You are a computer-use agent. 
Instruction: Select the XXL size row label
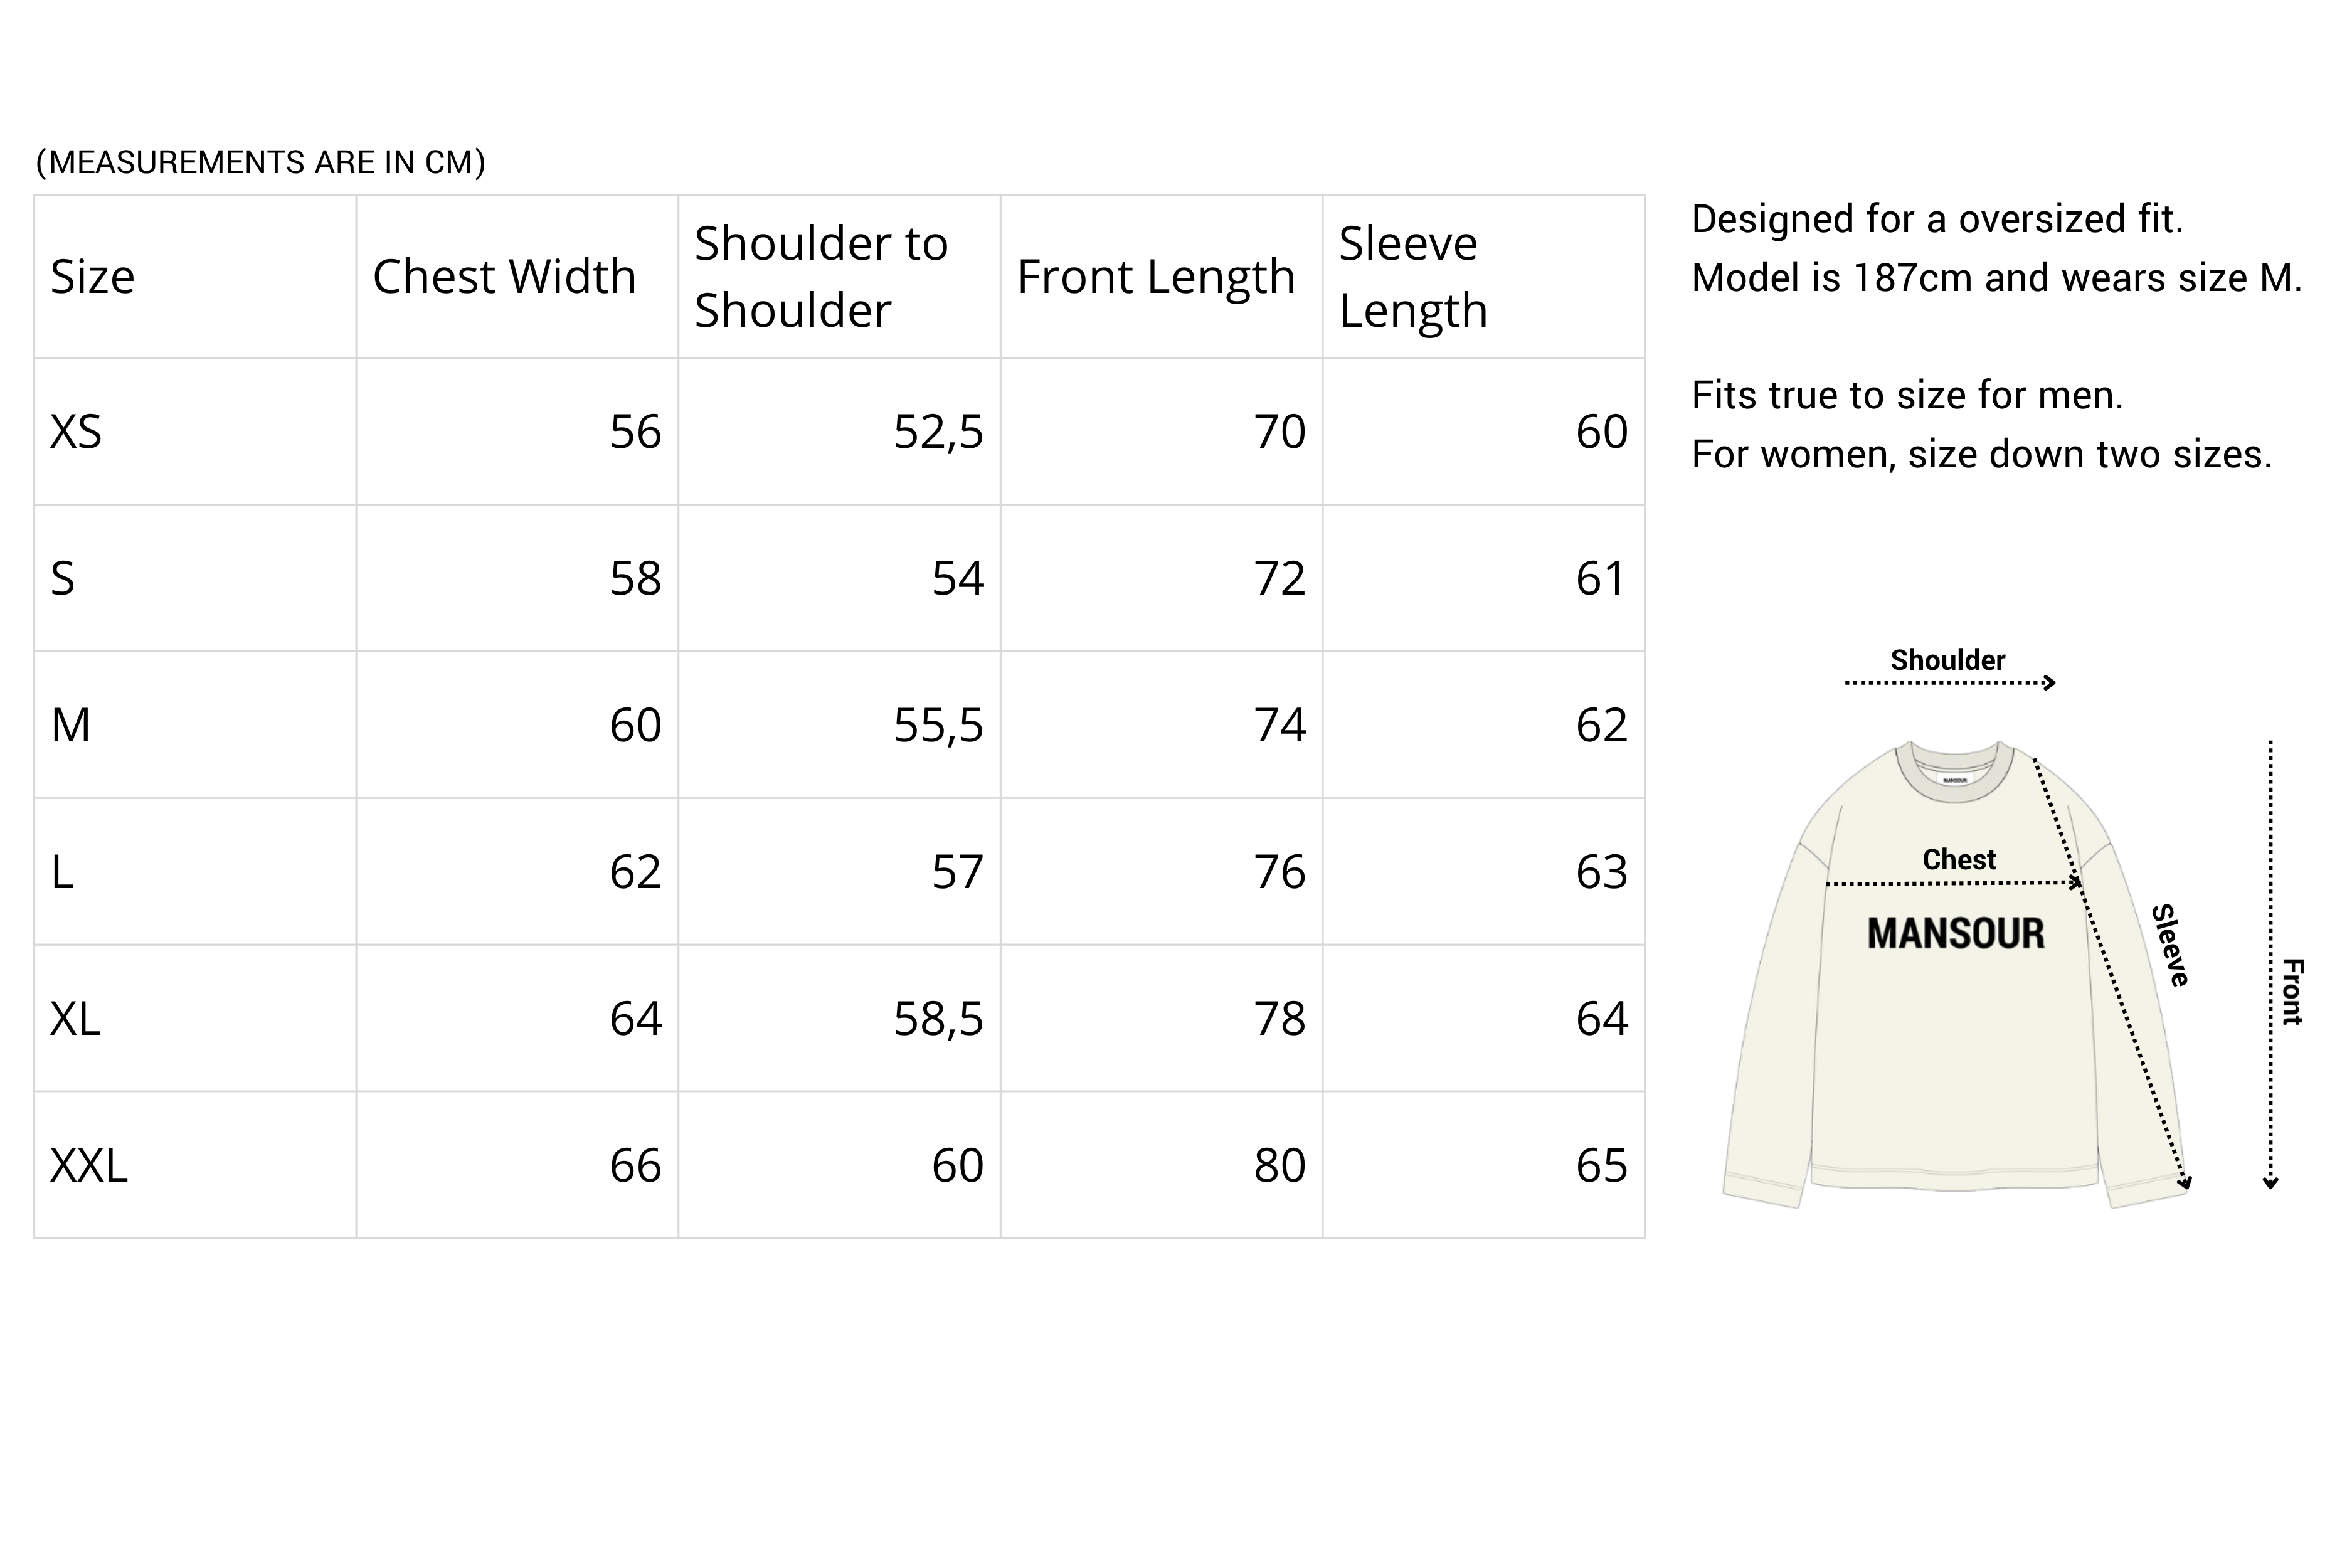(x=89, y=1166)
